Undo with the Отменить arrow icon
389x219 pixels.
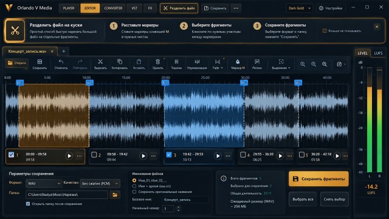(61, 62)
